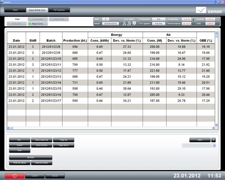Open the CIP System tab

(59, 10)
